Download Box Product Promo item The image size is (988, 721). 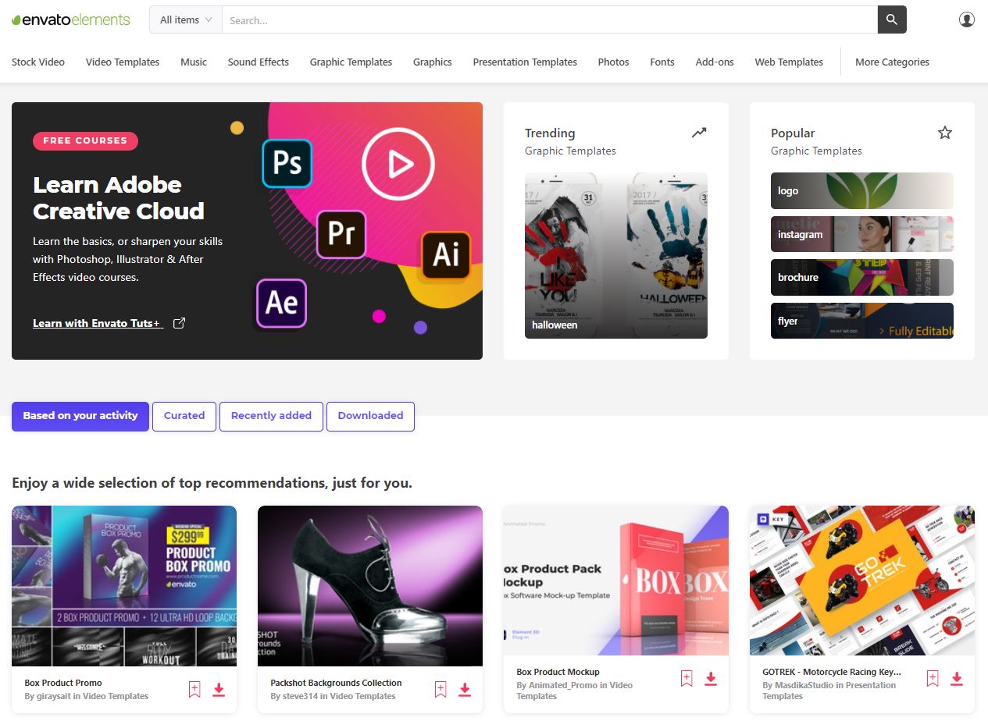click(x=219, y=689)
